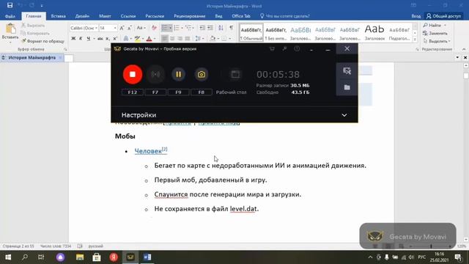This screenshot has width=469, height=264.
Task: Click the Gecata capture window mode icon
Action: pyautogui.click(x=235, y=74)
